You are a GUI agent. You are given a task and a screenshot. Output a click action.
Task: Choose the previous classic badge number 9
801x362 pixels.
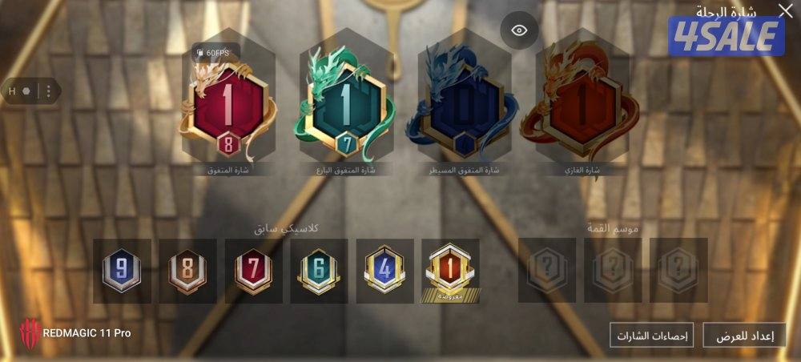pyautogui.click(x=122, y=271)
